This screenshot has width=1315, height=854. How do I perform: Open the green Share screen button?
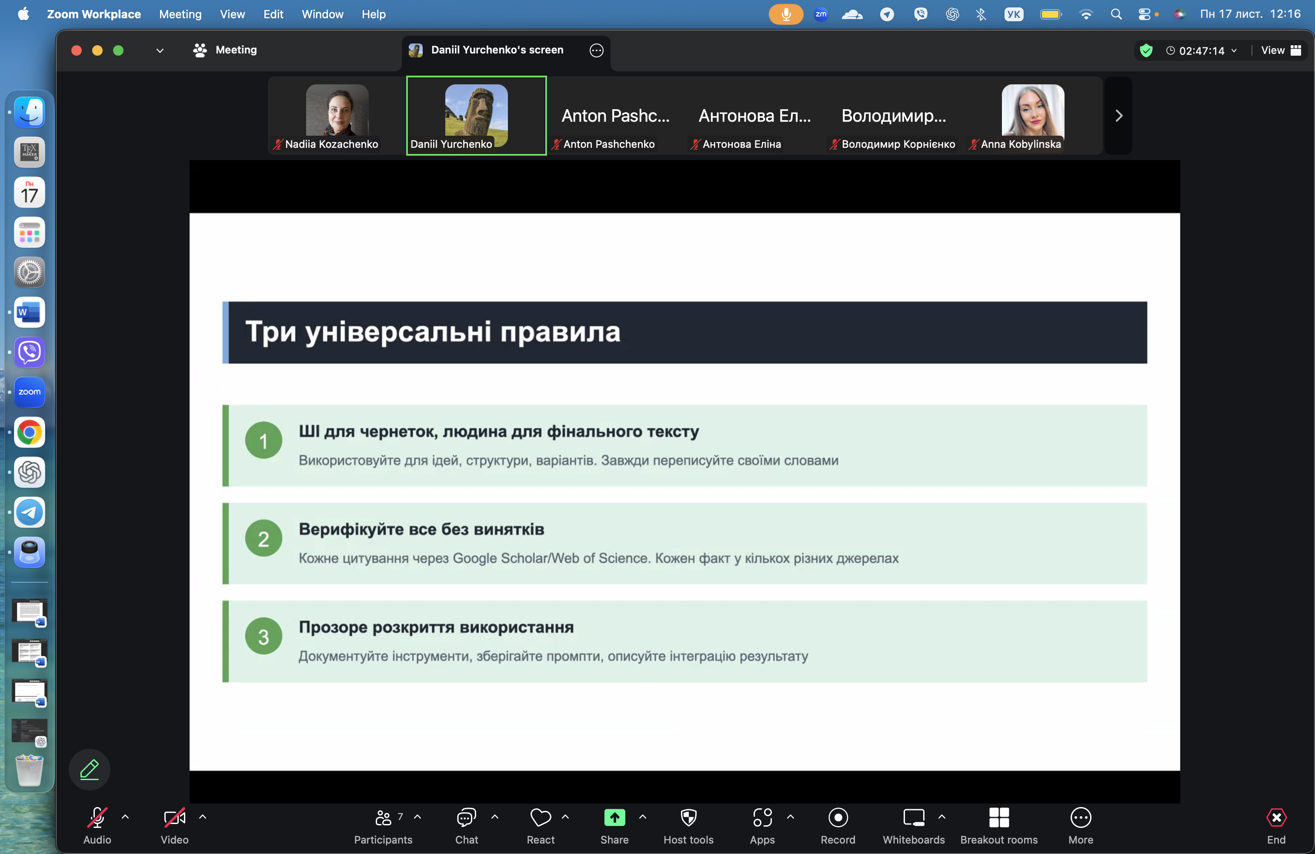[x=614, y=818]
